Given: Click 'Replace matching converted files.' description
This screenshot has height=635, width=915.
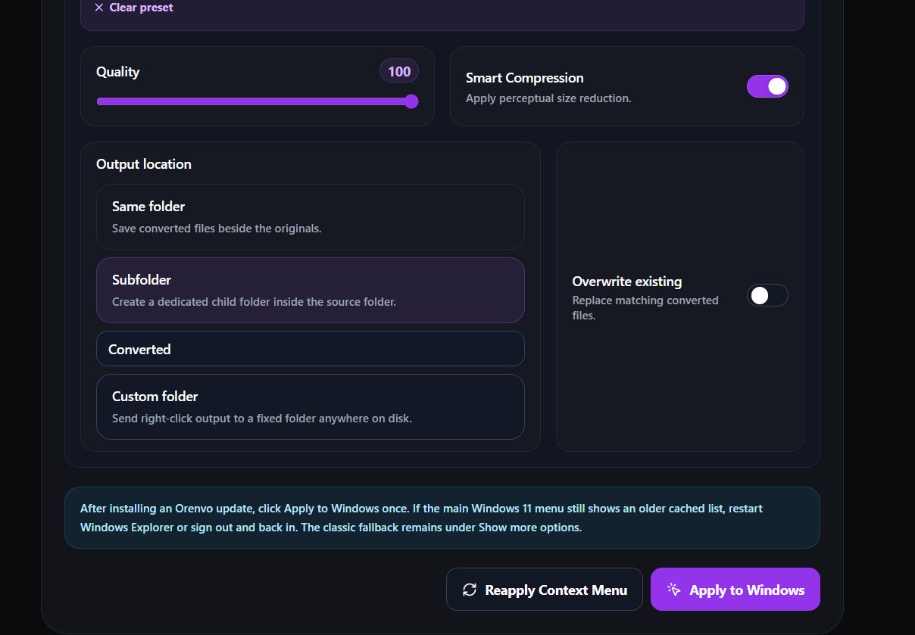Looking at the screenshot, I should point(645,308).
